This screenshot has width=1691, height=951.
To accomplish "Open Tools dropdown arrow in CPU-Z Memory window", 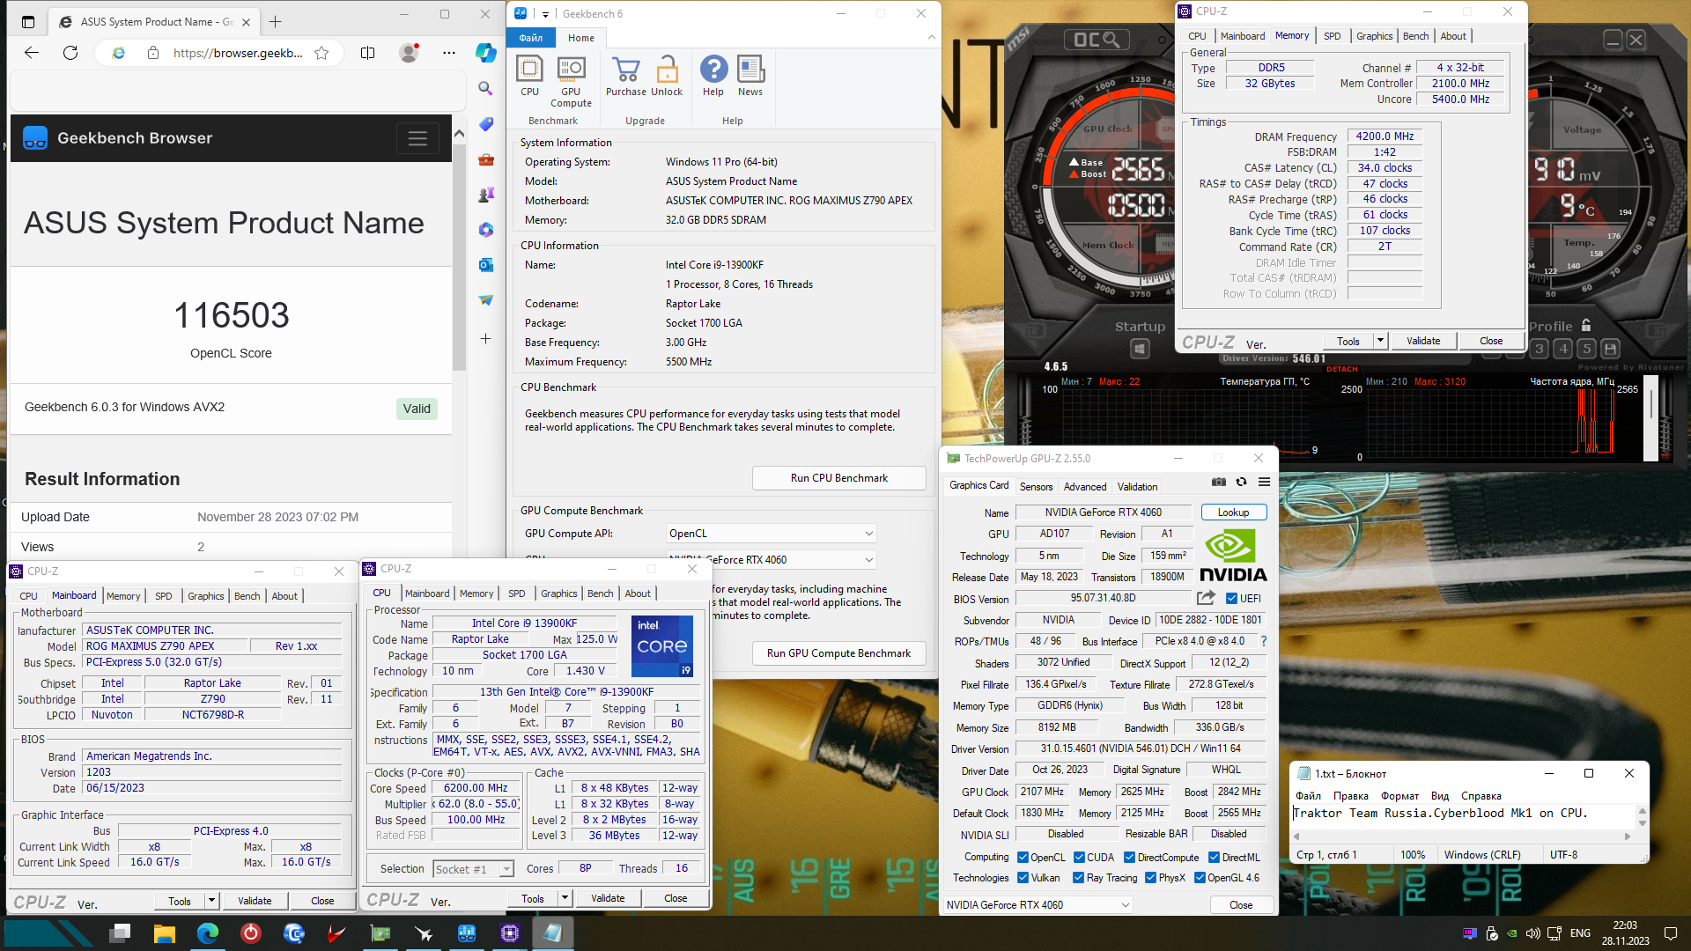I will 1380,341.
